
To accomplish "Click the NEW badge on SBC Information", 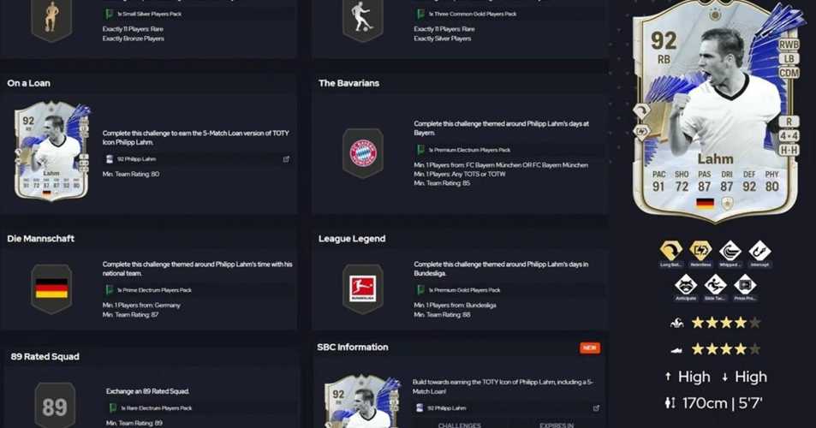I will tap(590, 348).
